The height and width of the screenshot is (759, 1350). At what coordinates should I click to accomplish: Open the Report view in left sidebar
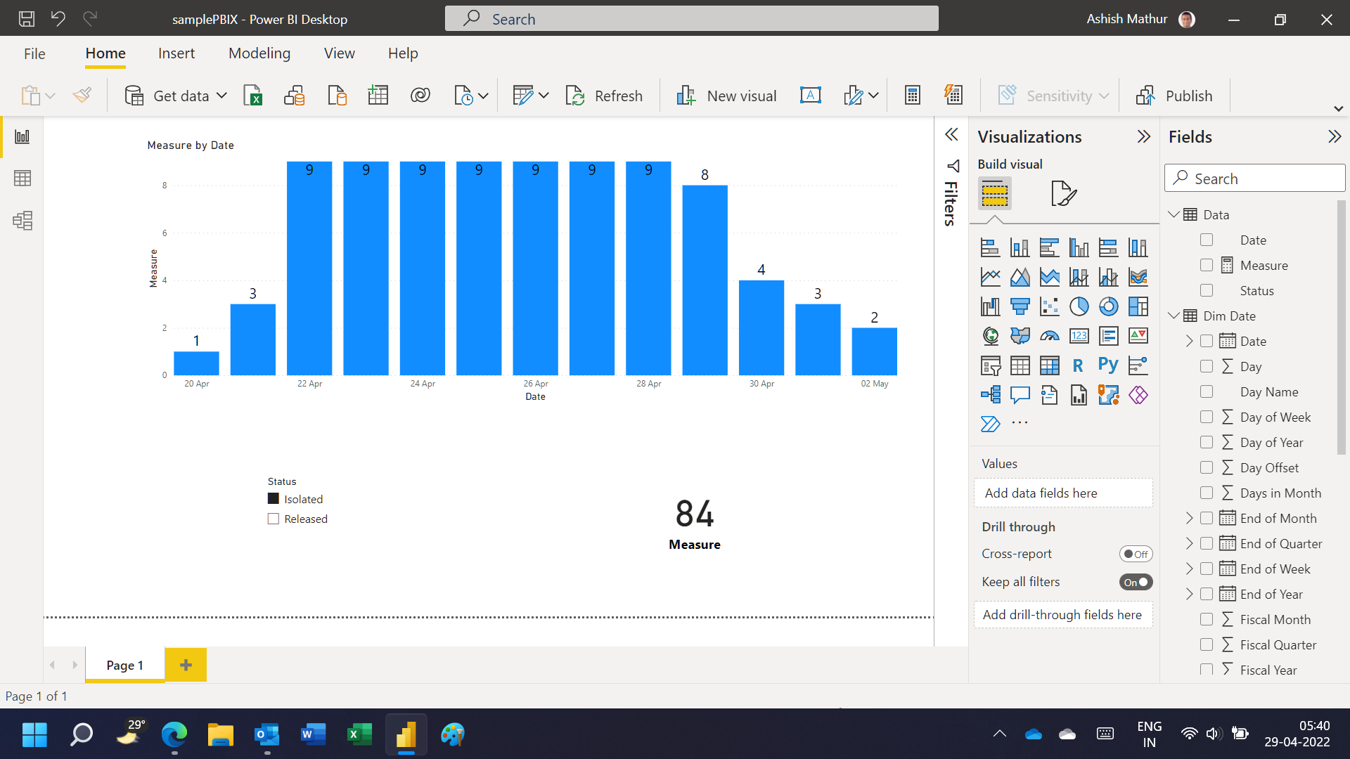[x=22, y=136]
